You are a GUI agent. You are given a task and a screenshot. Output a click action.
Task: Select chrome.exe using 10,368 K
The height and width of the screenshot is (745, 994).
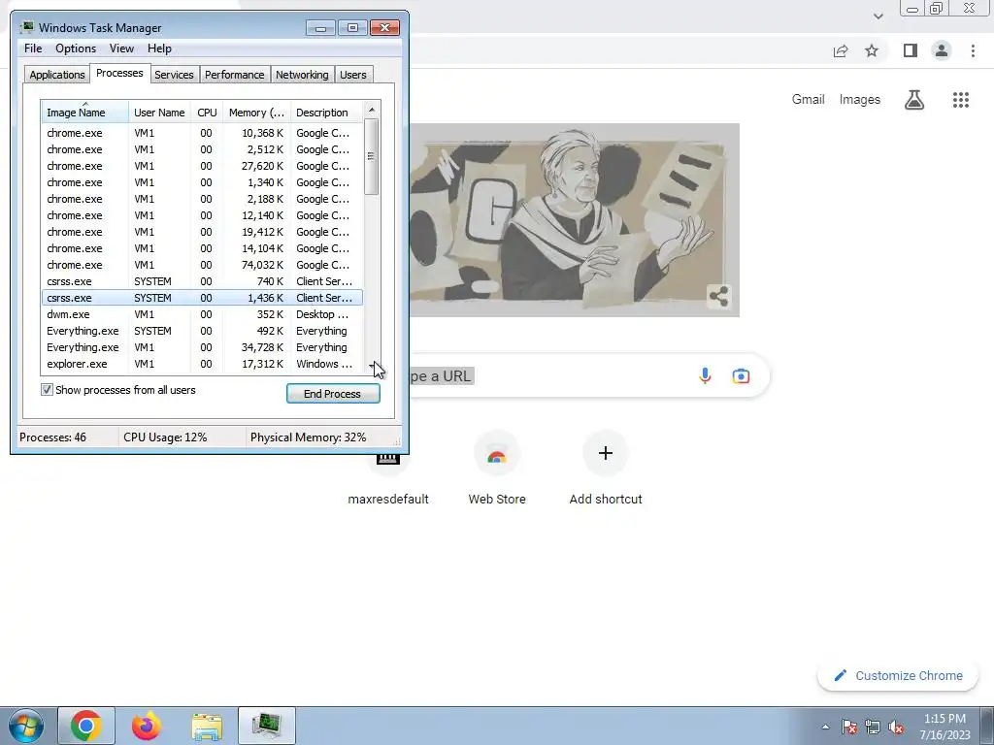point(202,133)
